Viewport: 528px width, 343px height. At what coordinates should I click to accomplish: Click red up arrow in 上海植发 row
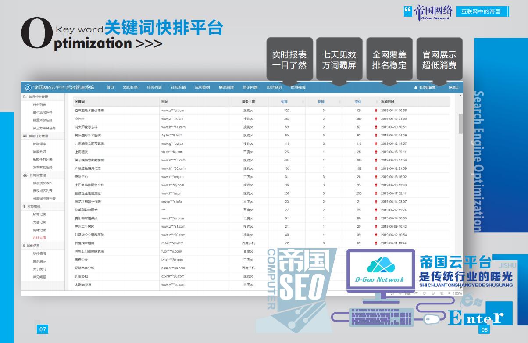[x=376, y=152]
